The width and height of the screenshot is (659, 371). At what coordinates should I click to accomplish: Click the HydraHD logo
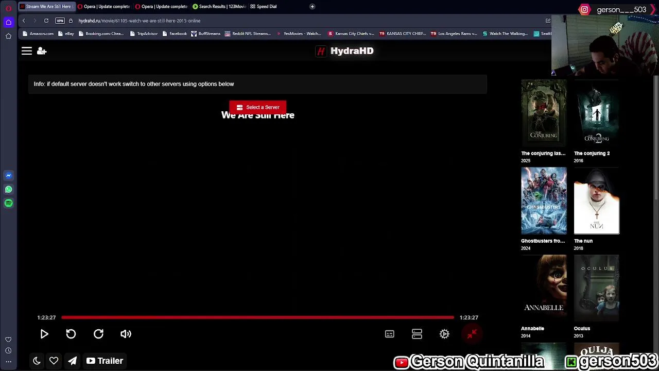(x=344, y=51)
